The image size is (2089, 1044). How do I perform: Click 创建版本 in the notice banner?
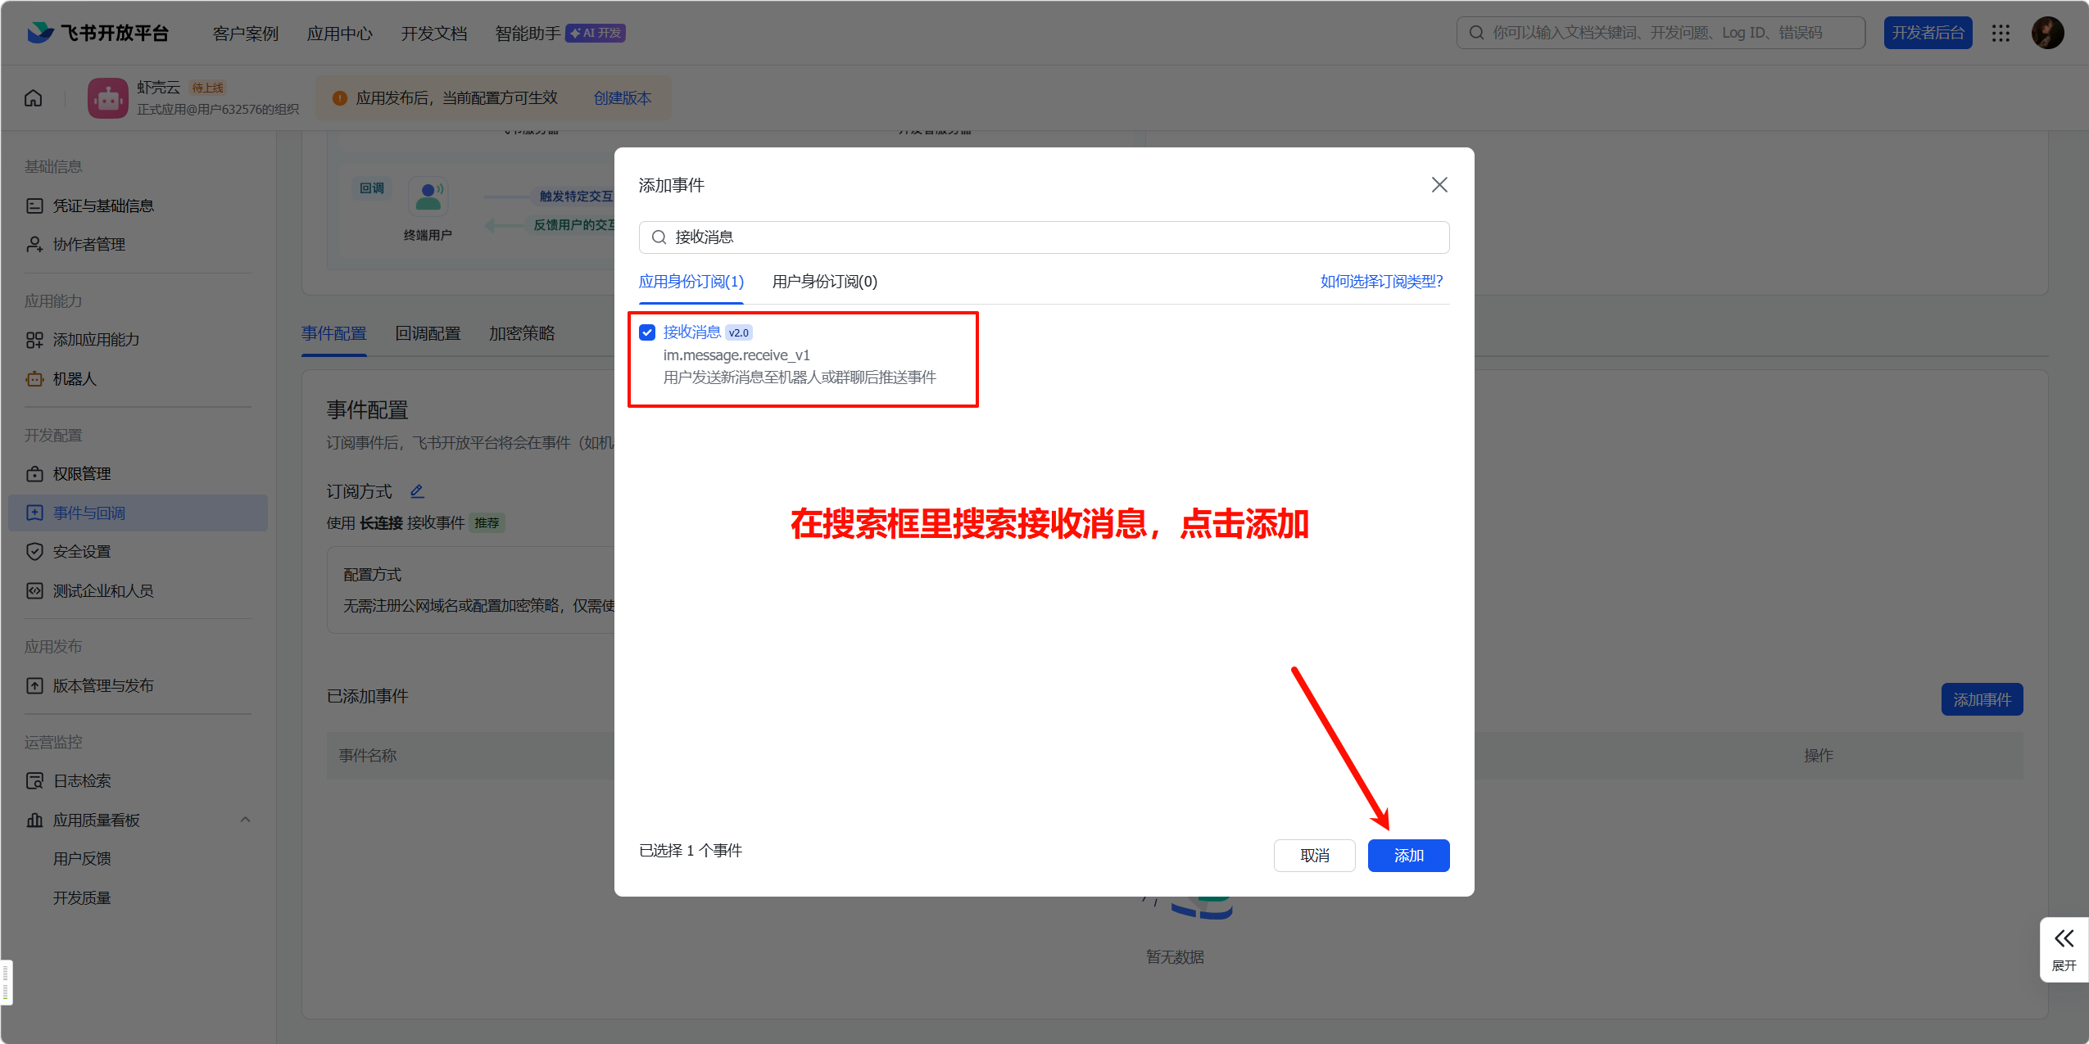622,97
